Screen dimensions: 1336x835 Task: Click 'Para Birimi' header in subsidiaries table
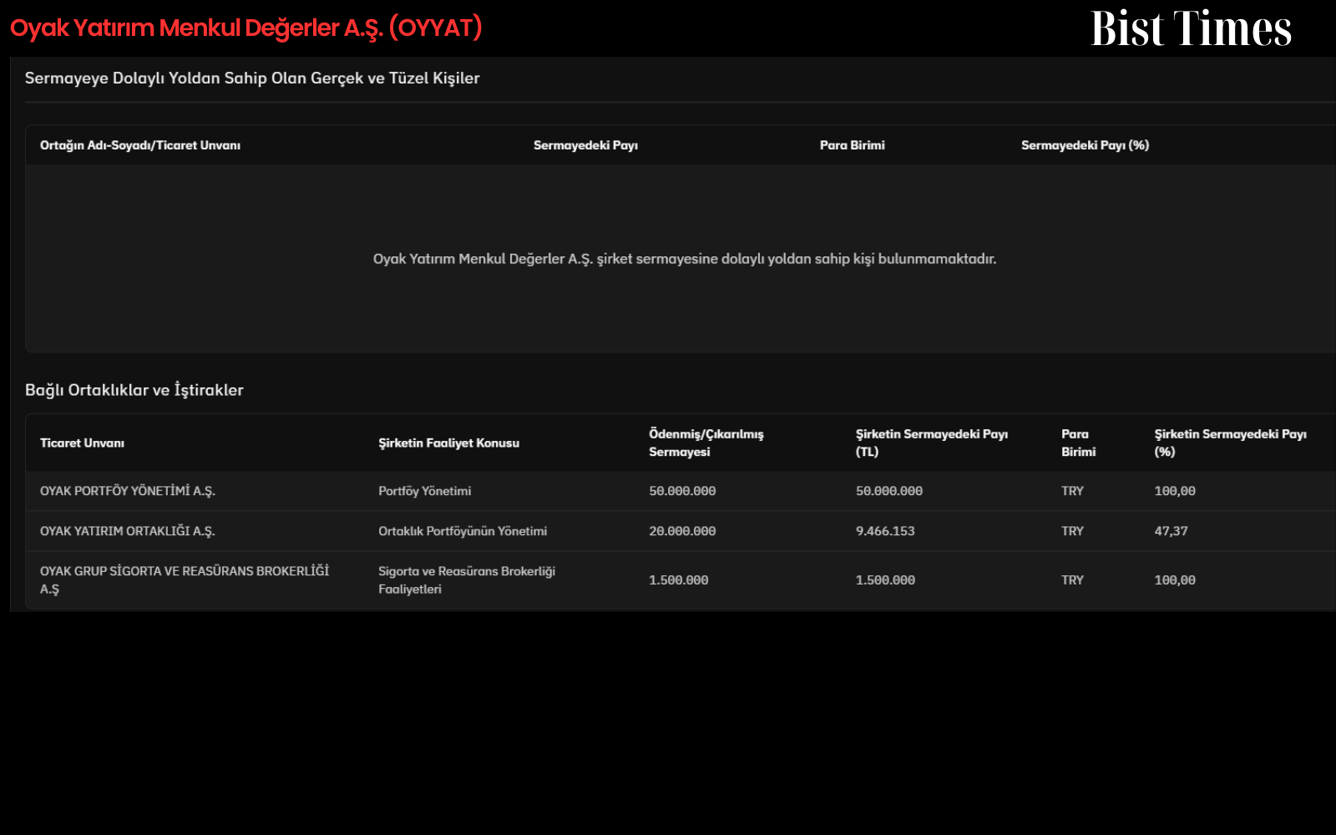point(1078,443)
